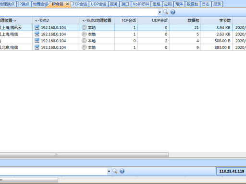Click the upper filter search magnifier icon
246x184 pixels.
pos(166,12)
